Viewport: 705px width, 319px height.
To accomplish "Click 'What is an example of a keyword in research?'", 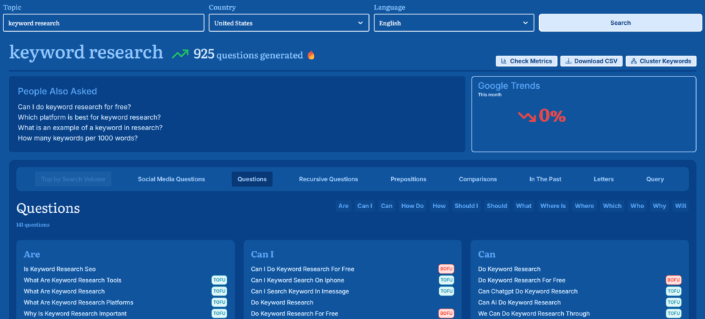I will pos(90,127).
